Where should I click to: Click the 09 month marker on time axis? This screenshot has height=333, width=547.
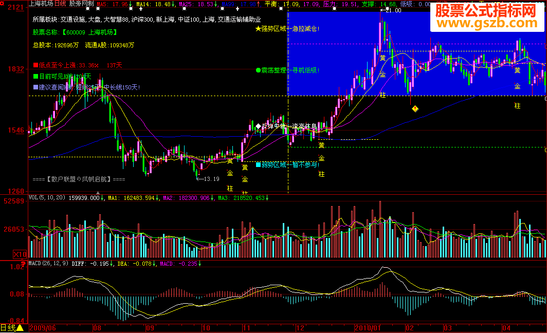click(150, 328)
